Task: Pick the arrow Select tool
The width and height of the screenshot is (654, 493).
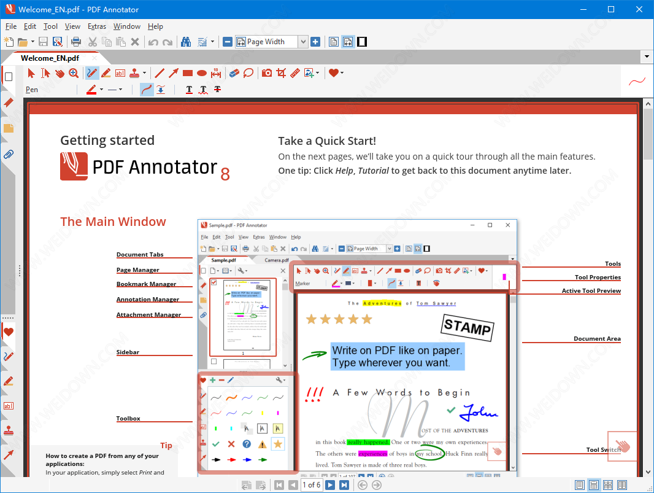Action: coord(31,73)
